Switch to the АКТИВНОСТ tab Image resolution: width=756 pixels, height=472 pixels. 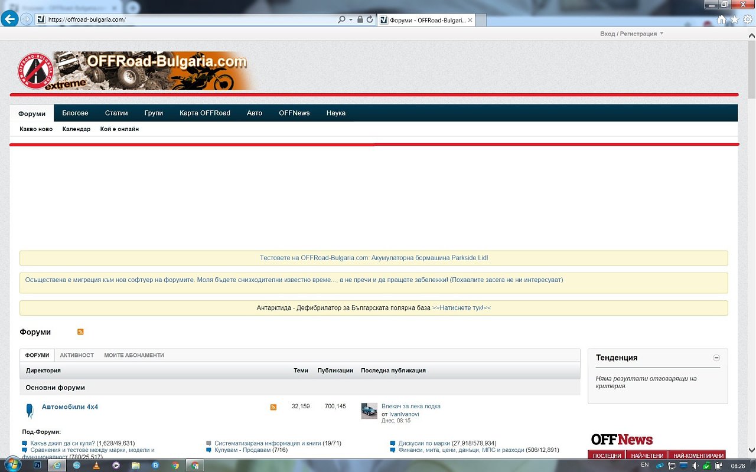(77, 355)
